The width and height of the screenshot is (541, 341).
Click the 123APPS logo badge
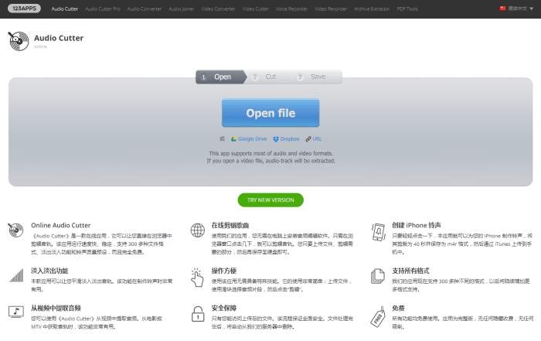pos(24,9)
